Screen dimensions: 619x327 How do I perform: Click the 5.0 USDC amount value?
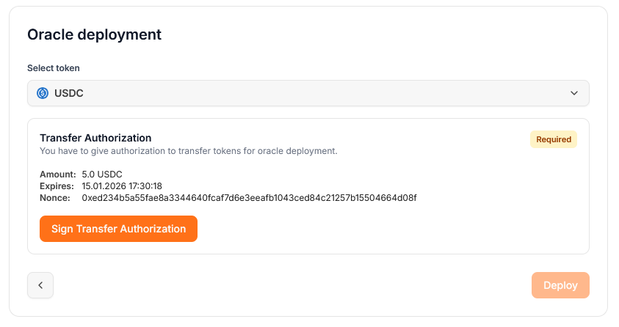coord(102,174)
